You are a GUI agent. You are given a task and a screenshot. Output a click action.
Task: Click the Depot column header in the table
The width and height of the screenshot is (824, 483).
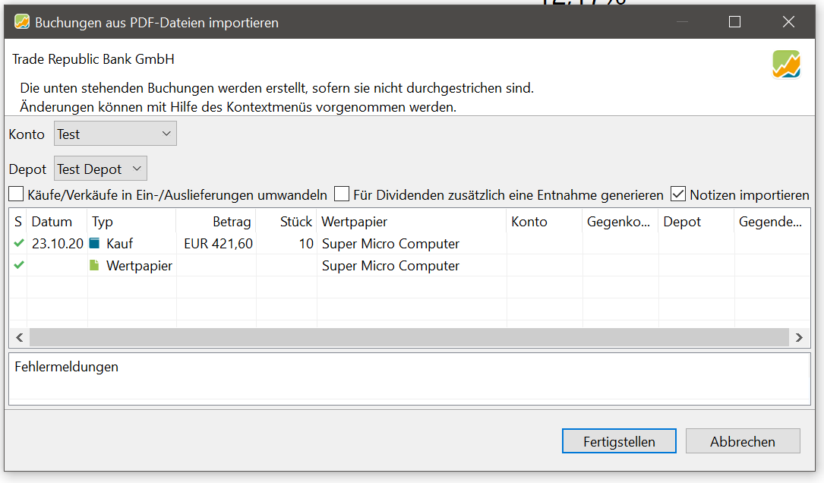coord(696,221)
